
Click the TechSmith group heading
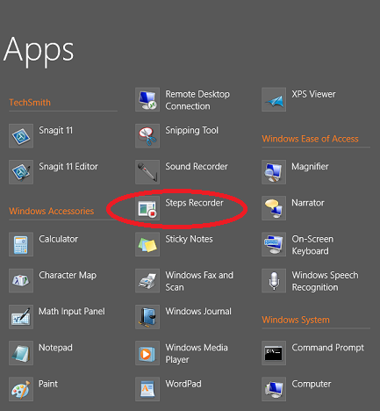30,103
